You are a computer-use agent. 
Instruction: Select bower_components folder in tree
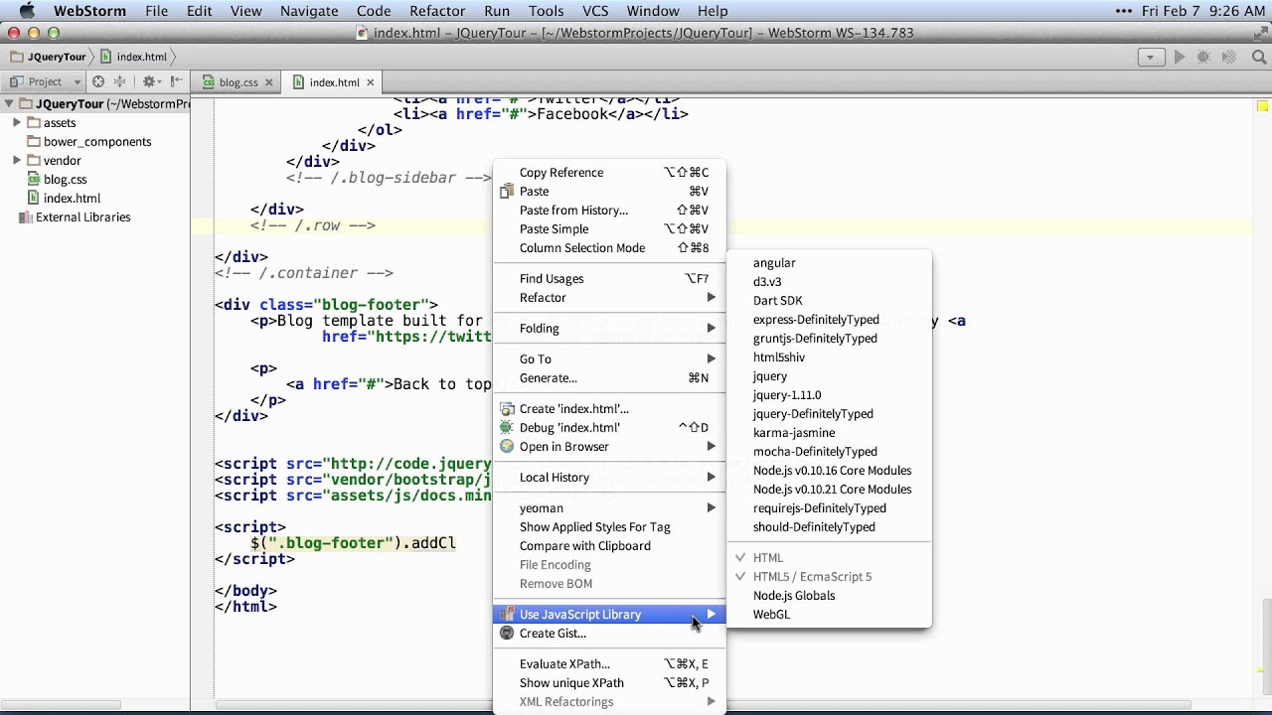coord(97,141)
